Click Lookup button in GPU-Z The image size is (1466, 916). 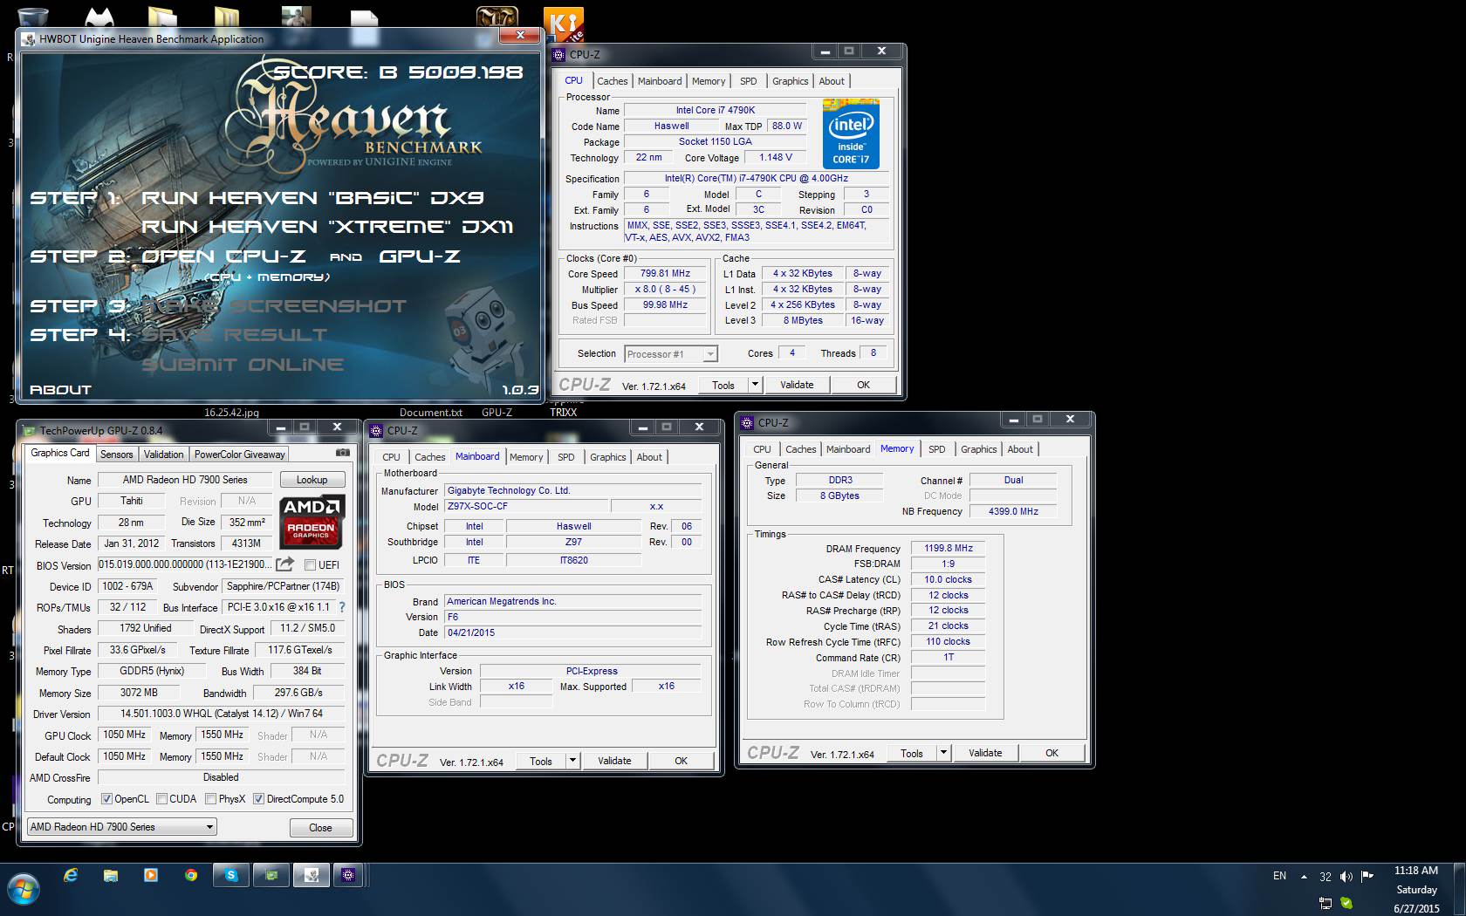point(312,480)
